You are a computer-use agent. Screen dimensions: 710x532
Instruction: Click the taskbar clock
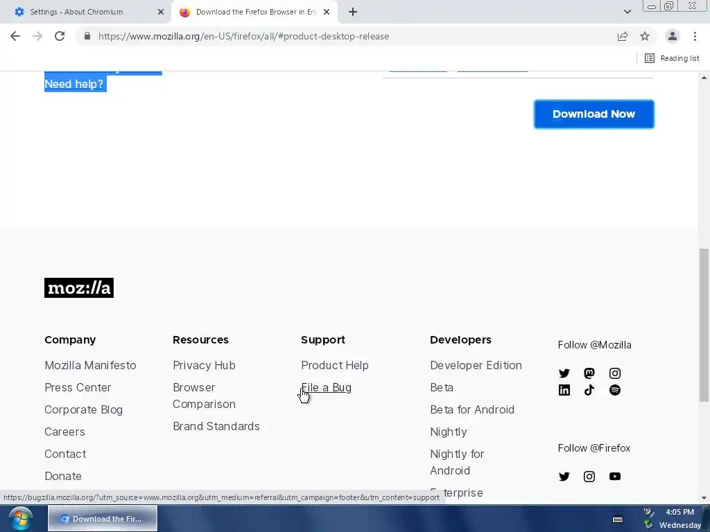pyautogui.click(x=679, y=518)
